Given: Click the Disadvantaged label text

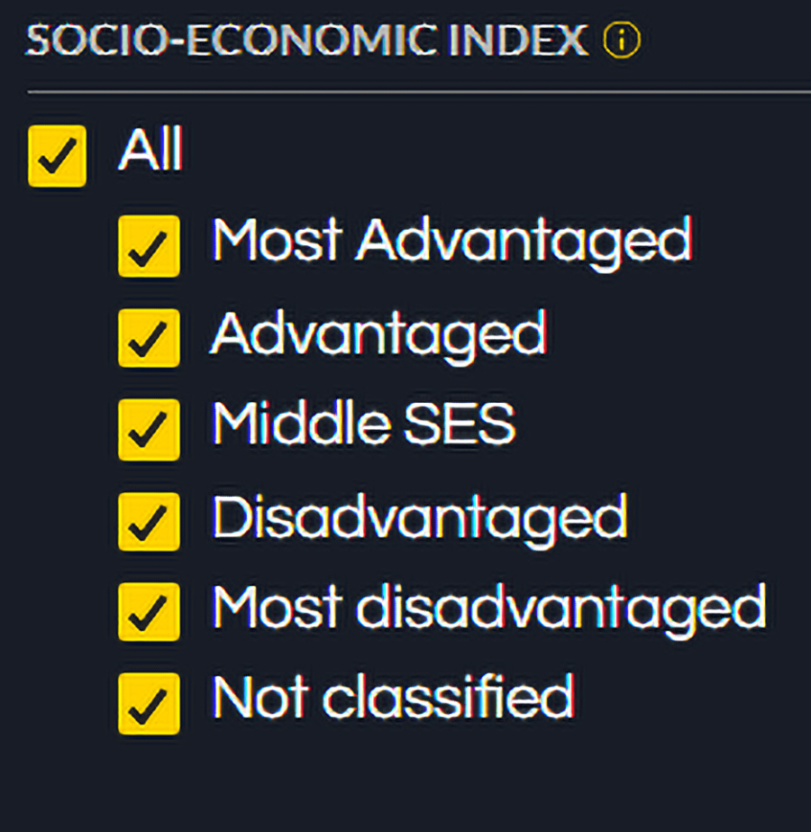Looking at the screenshot, I should [419, 516].
